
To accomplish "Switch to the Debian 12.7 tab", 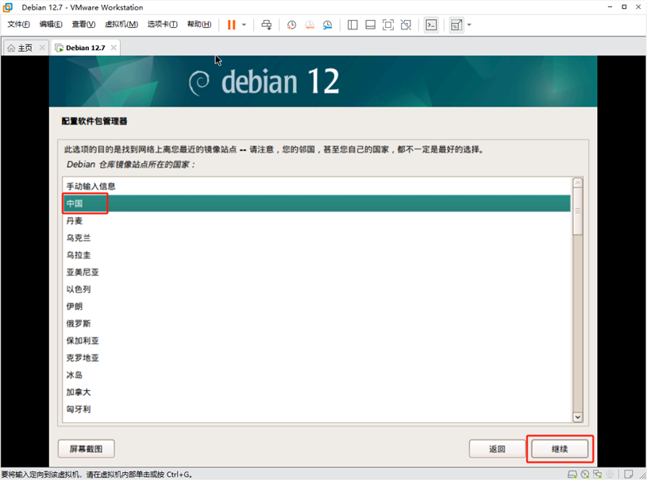I will pyautogui.click(x=86, y=48).
